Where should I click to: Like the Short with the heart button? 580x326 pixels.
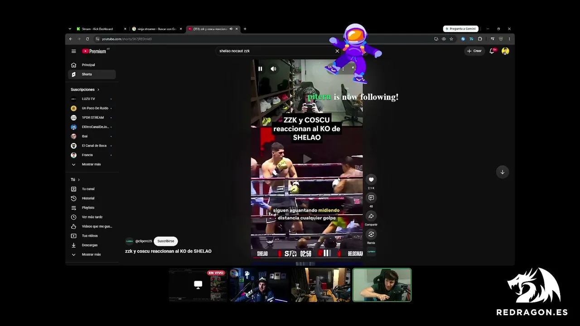pyautogui.click(x=371, y=180)
